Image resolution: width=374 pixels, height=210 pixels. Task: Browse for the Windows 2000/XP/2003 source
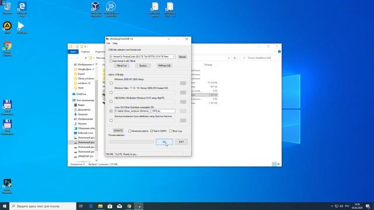click(183, 83)
